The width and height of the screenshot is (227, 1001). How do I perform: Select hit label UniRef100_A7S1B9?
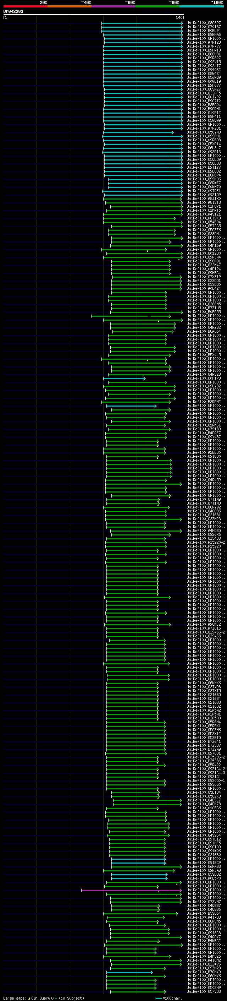(204, 429)
